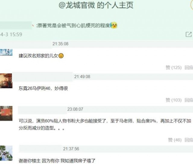The width and height of the screenshot is (193, 164).
Task: Click the crying emoji in the top post
Action: pos(113,25)
